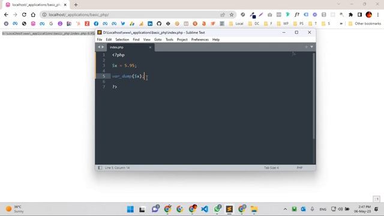Close the localhost Chrome tab
The height and width of the screenshot is (216, 384).
[65, 5]
